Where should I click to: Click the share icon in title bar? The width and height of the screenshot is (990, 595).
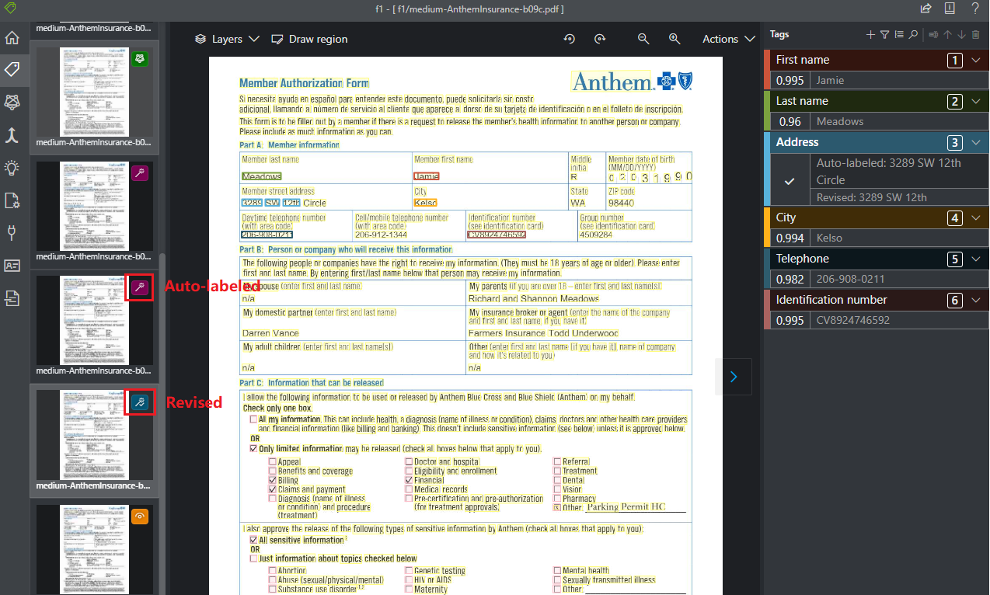pyautogui.click(x=926, y=9)
